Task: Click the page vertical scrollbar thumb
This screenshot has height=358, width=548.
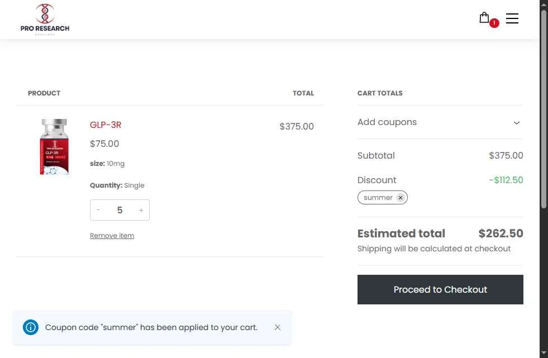Action: [x=544, y=109]
